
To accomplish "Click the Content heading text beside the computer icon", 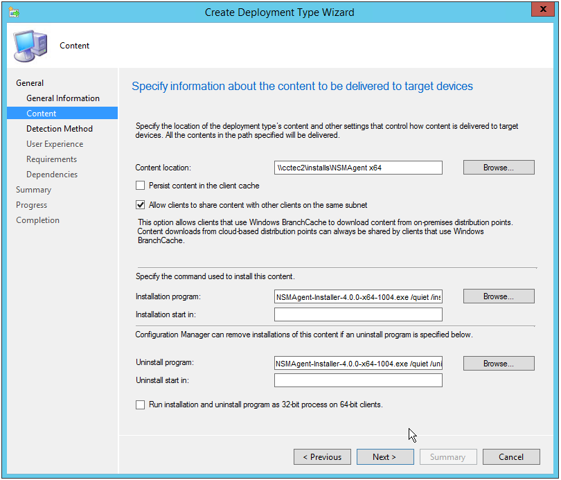I will 74,46.
